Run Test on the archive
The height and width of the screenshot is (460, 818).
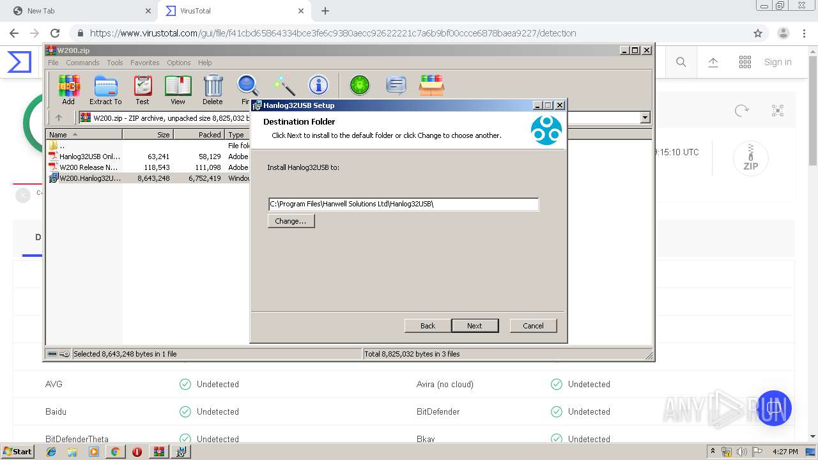pyautogui.click(x=143, y=89)
